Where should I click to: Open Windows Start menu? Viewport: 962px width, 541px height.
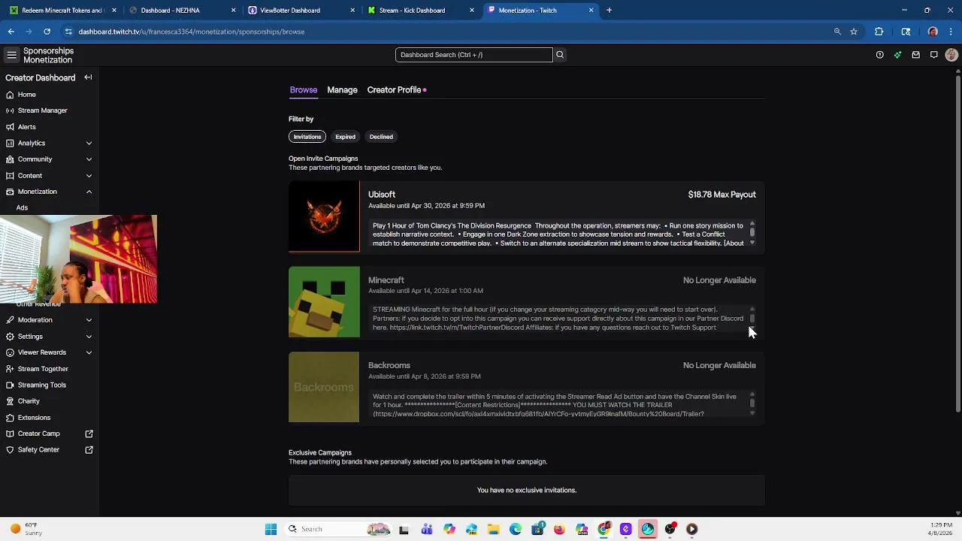pos(271,529)
